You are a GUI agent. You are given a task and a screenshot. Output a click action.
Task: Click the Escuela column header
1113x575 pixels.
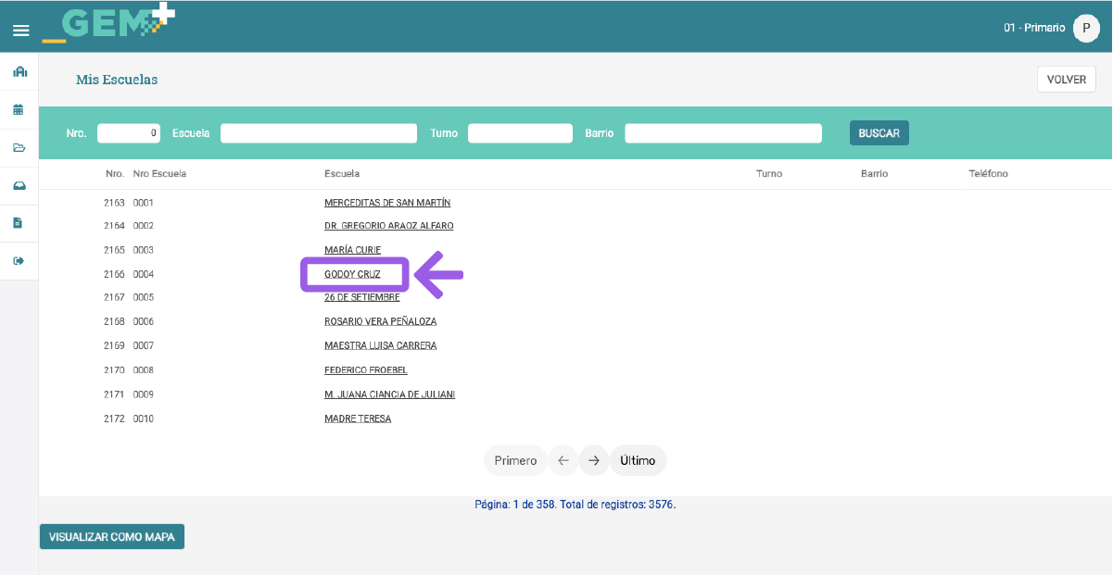[x=342, y=174]
